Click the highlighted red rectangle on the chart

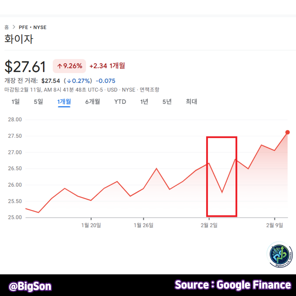point(222,176)
